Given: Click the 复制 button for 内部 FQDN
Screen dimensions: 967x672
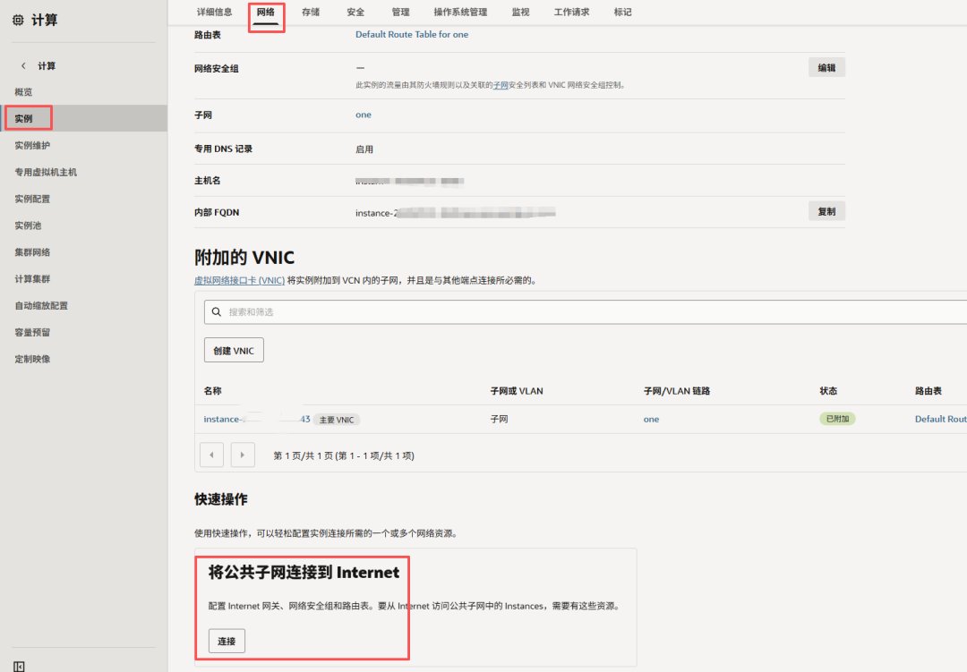Looking at the screenshot, I should [x=826, y=211].
